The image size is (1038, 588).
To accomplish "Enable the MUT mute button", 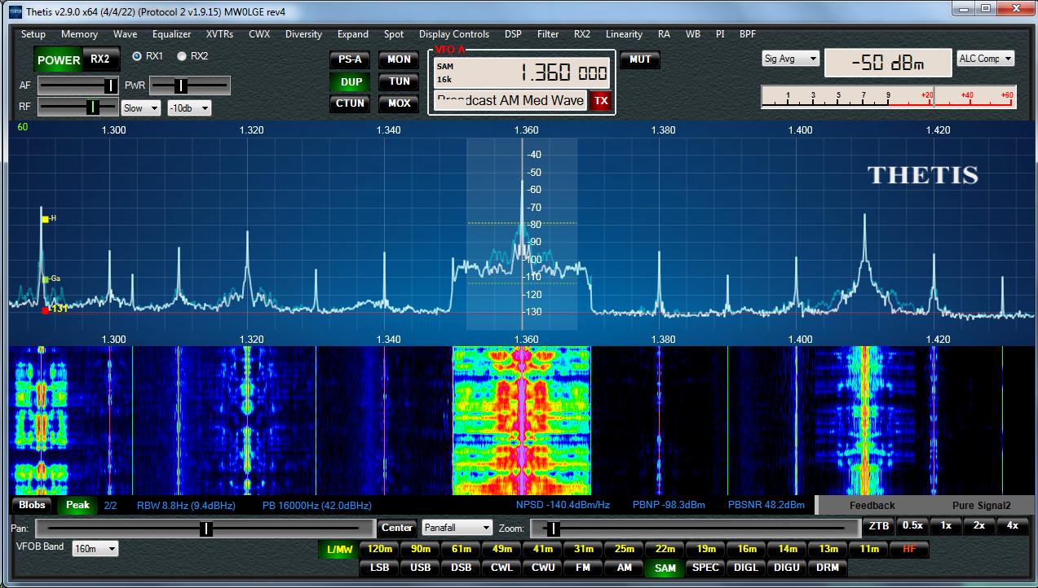I will pos(640,59).
